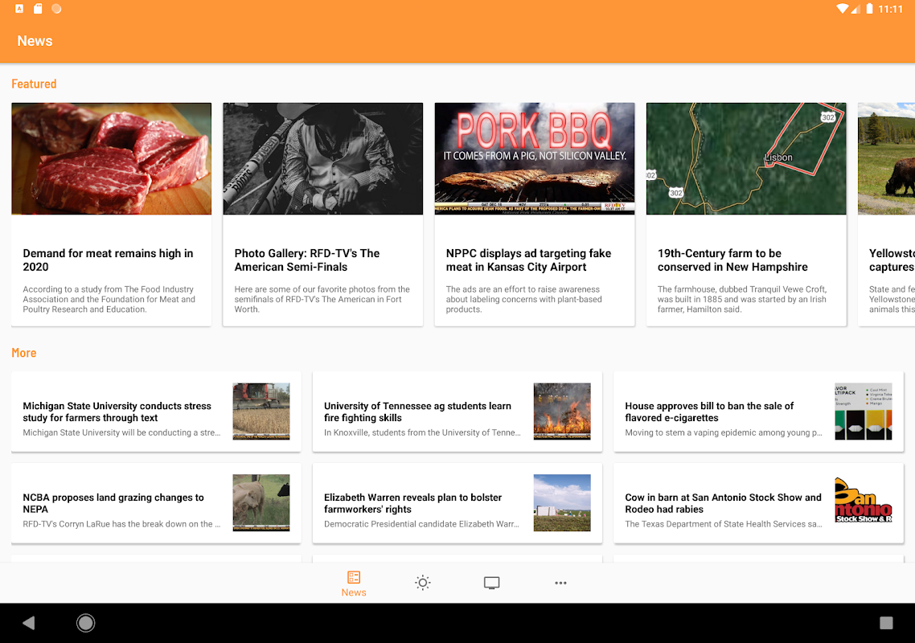Image resolution: width=915 pixels, height=643 pixels.
Task: Click 'Michigan State University will be conducting' snippet
Action: click(121, 433)
